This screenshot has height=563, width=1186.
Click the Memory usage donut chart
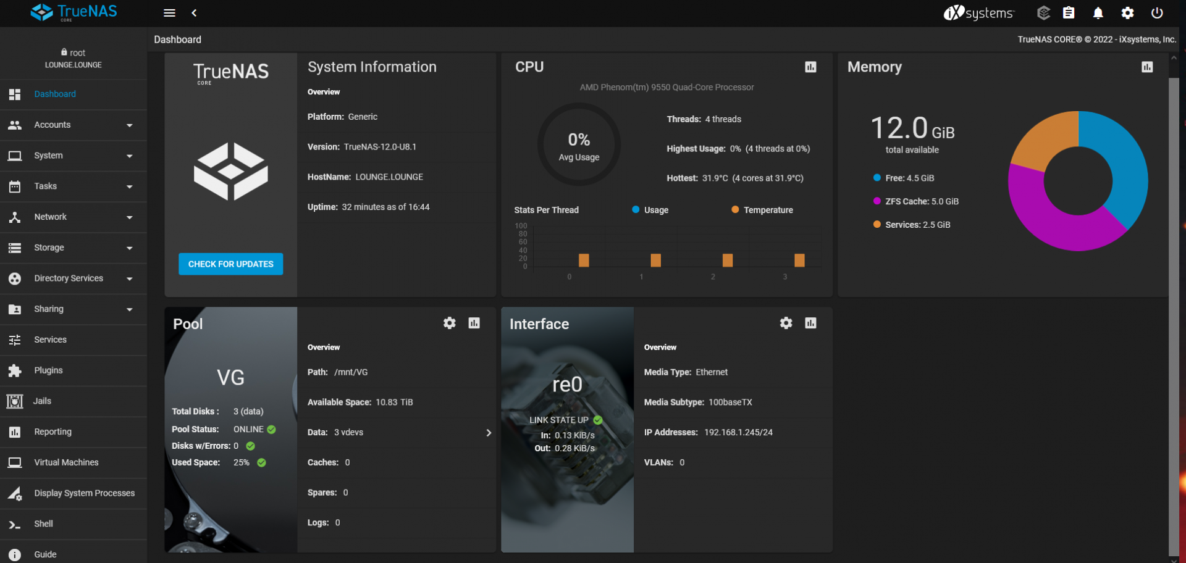[1078, 181]
